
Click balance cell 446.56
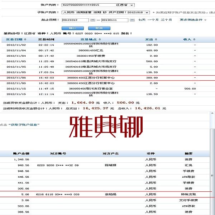pos(23,177)
